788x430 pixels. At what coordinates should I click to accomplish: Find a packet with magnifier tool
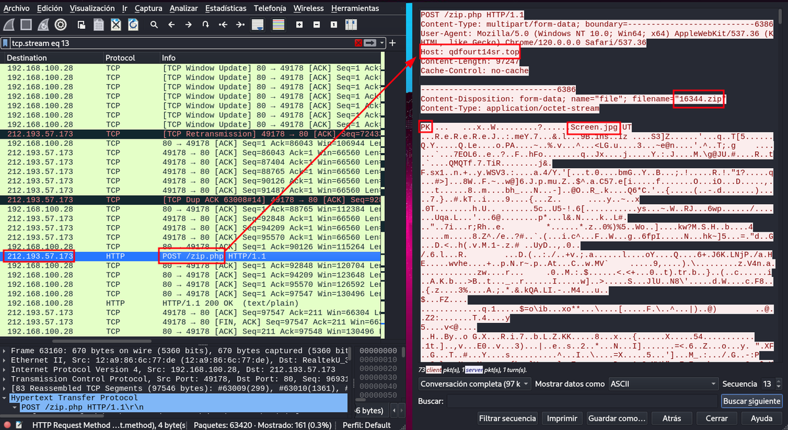153,24
